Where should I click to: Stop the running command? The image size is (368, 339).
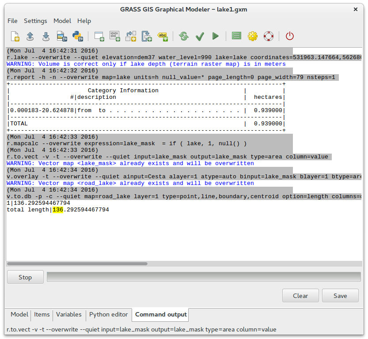pos(25,277)
